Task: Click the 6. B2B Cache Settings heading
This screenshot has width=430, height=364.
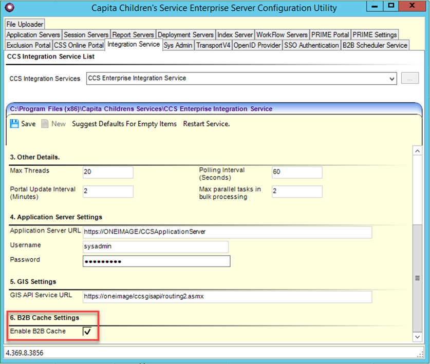Action: click(x=44, y=318)
